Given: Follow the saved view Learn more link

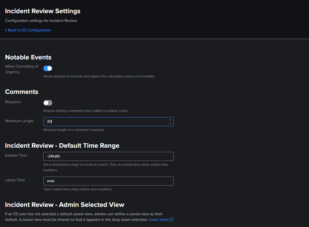Looking at the screenshot, I should (x=159, y=219).
